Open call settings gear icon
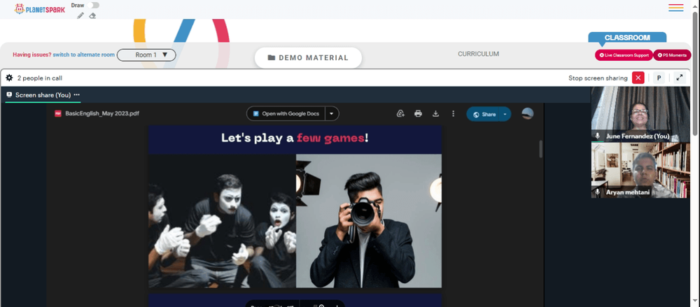700x307 pixels. pos(9,78)
